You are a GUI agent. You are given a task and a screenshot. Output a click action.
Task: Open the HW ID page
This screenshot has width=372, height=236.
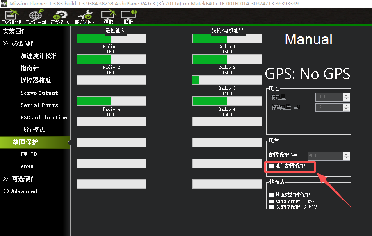coord(28,154)
